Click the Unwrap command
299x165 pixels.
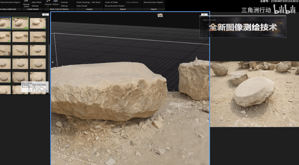tap(64, 2)
